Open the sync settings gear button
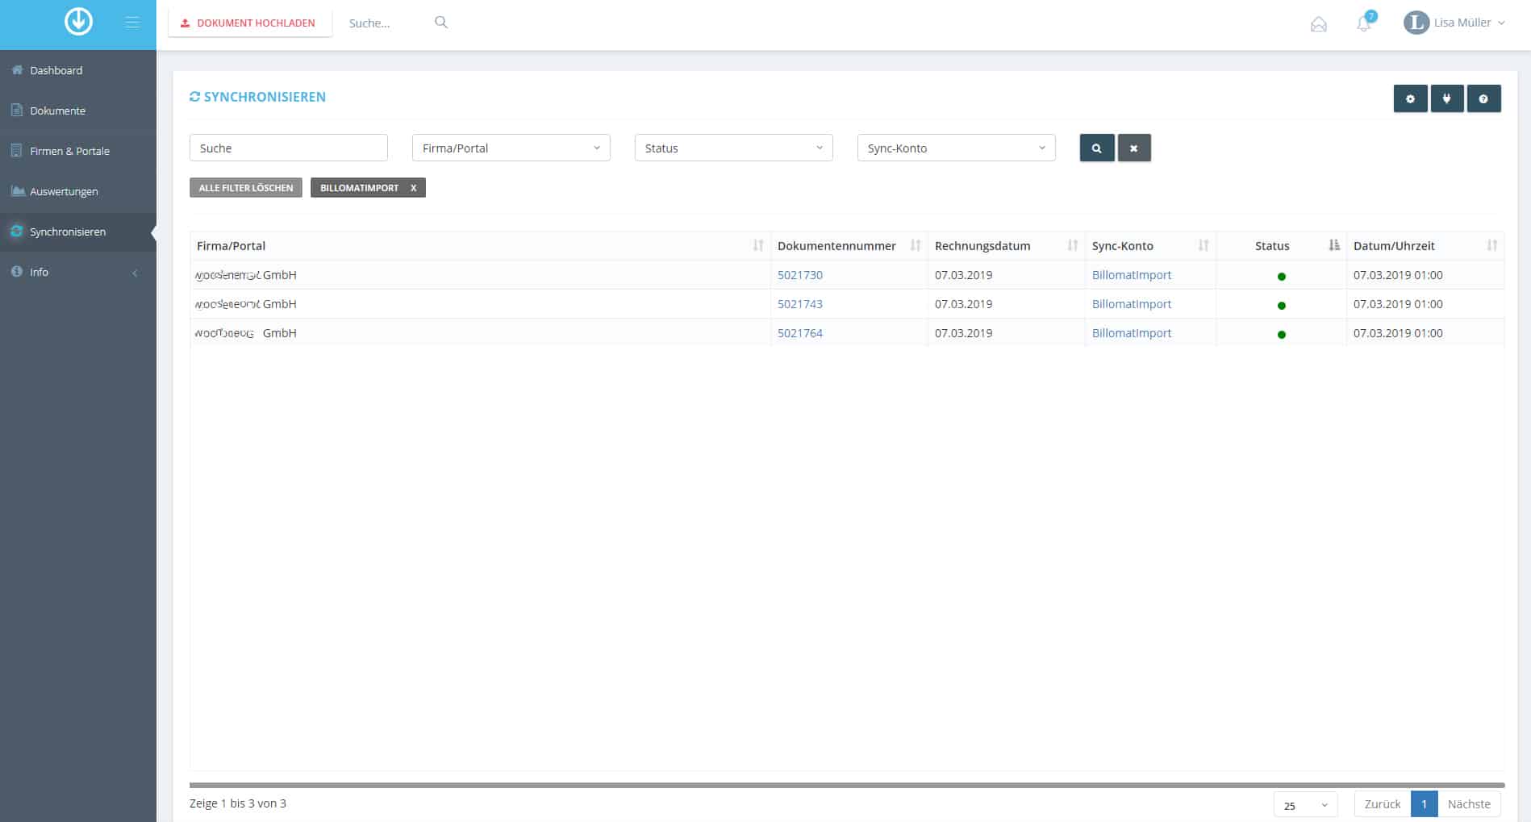 coord(1410,98)
